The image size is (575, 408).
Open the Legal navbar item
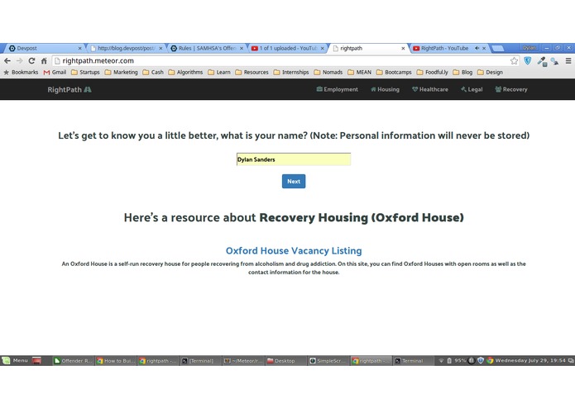click(472, 89)
